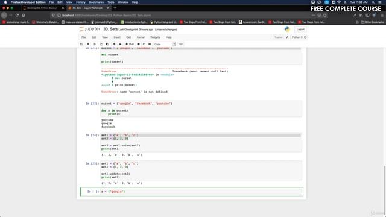The height and width of the screenshot is (217, 386).
Task: Click the Jupyter logo
Action: (x=90, y=29)
